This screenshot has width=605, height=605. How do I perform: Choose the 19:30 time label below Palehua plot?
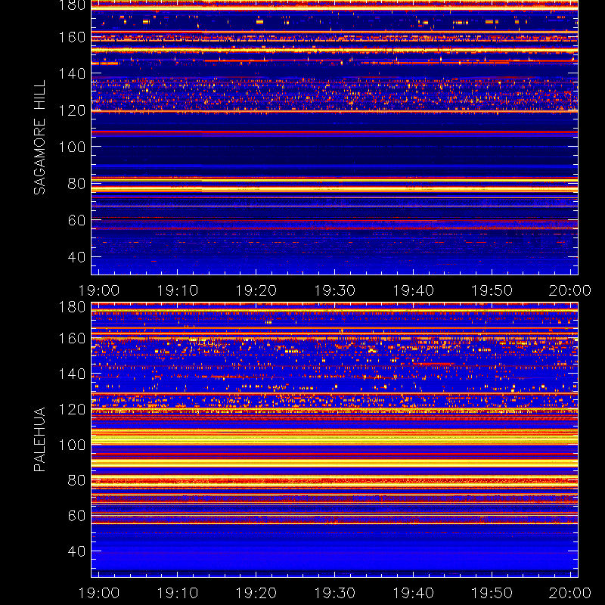(334, 593)
